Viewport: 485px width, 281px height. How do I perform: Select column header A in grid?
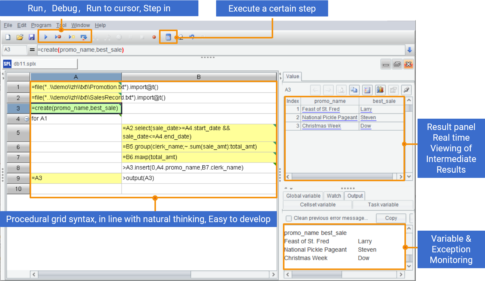[x=76, y=77]
